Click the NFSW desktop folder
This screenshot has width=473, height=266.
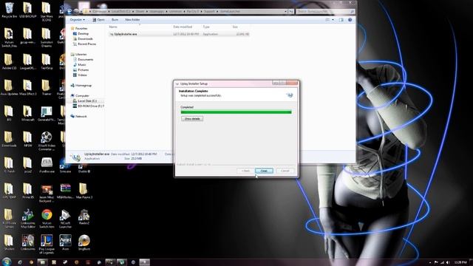27,140
